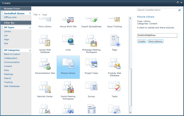Viewport: 184px width, 116px height.
Task: Choose the Links list icon
Action: coord(68,40)
